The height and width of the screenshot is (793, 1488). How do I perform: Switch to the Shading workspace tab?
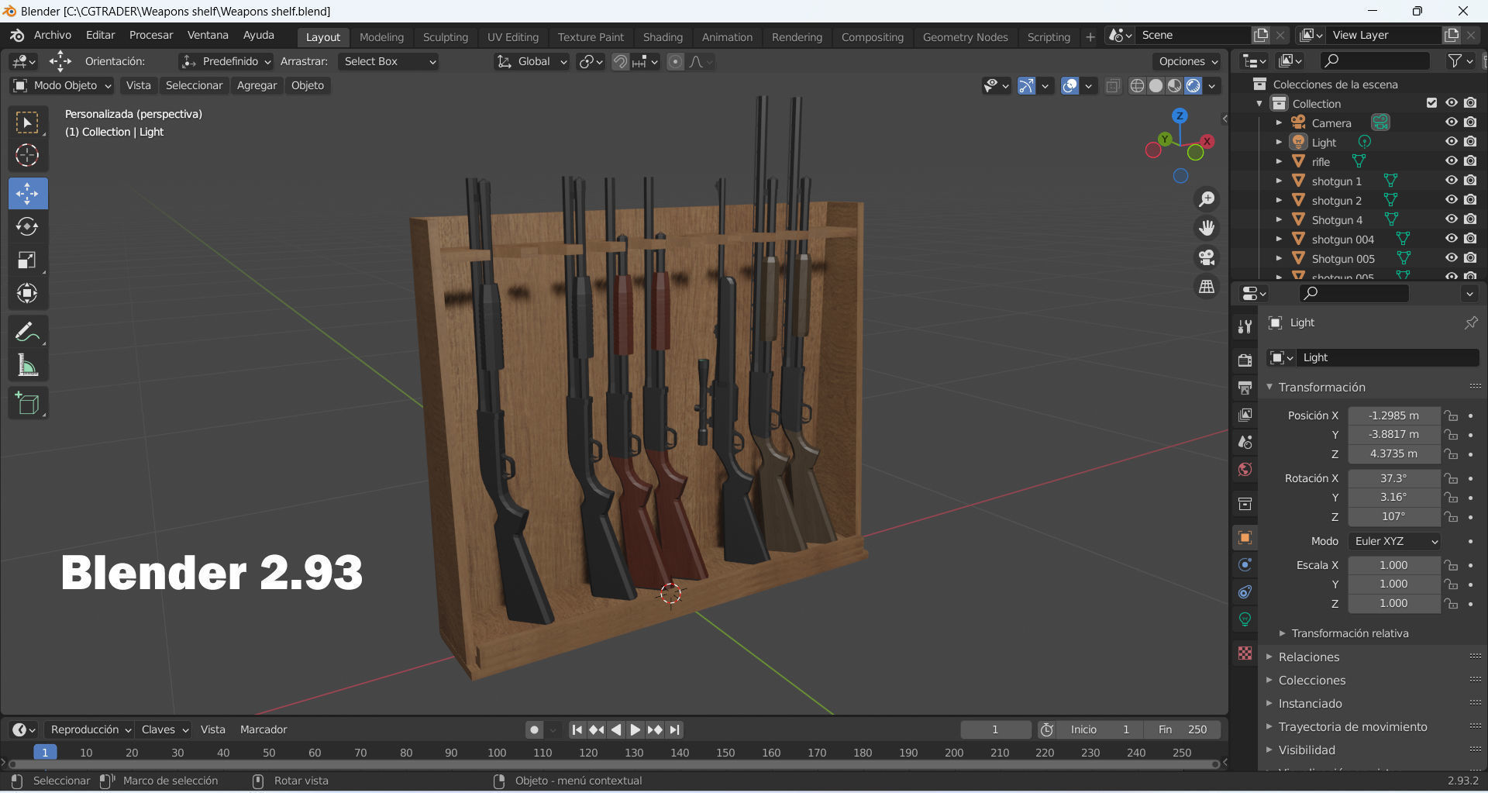tap(663, 37)
